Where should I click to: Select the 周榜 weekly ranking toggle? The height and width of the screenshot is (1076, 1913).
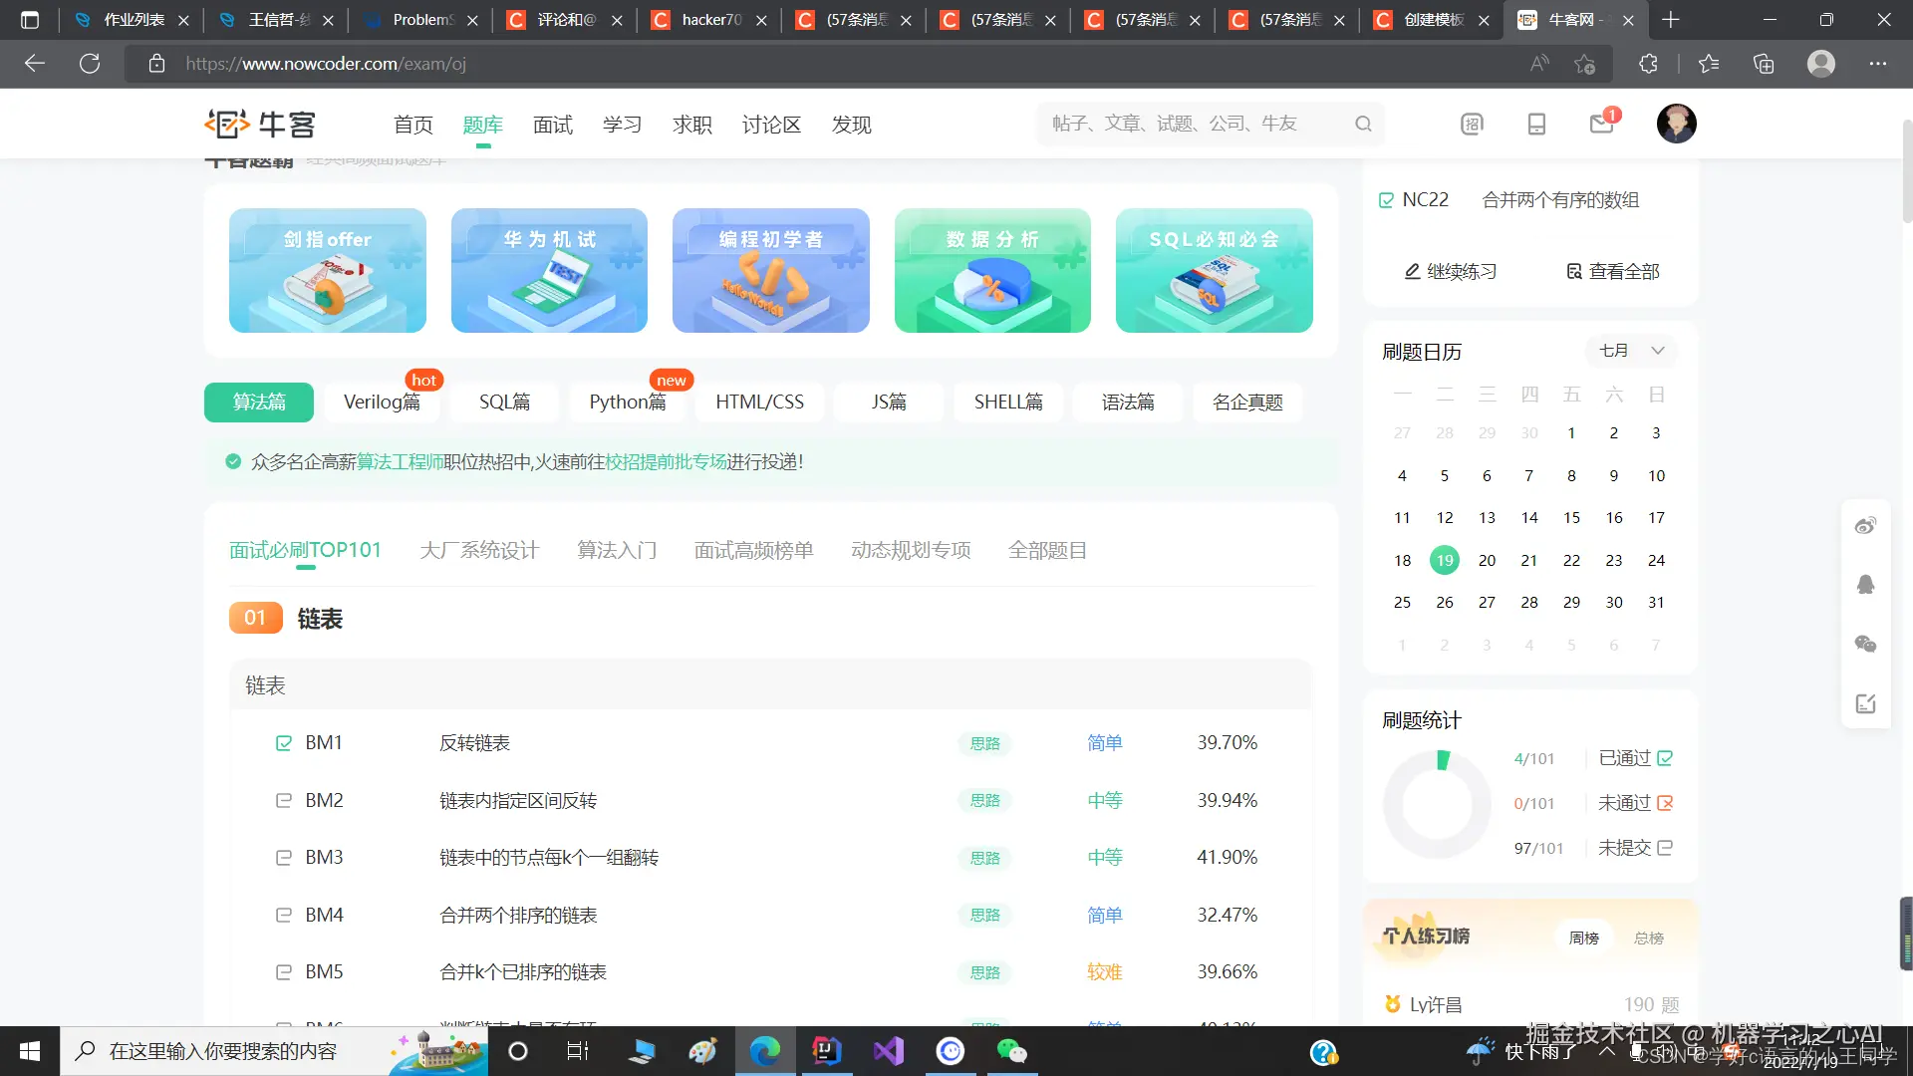click(x=1583, y=938)
